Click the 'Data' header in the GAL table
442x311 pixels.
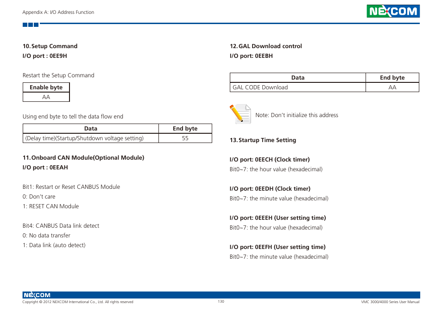(x=298, y=77)
